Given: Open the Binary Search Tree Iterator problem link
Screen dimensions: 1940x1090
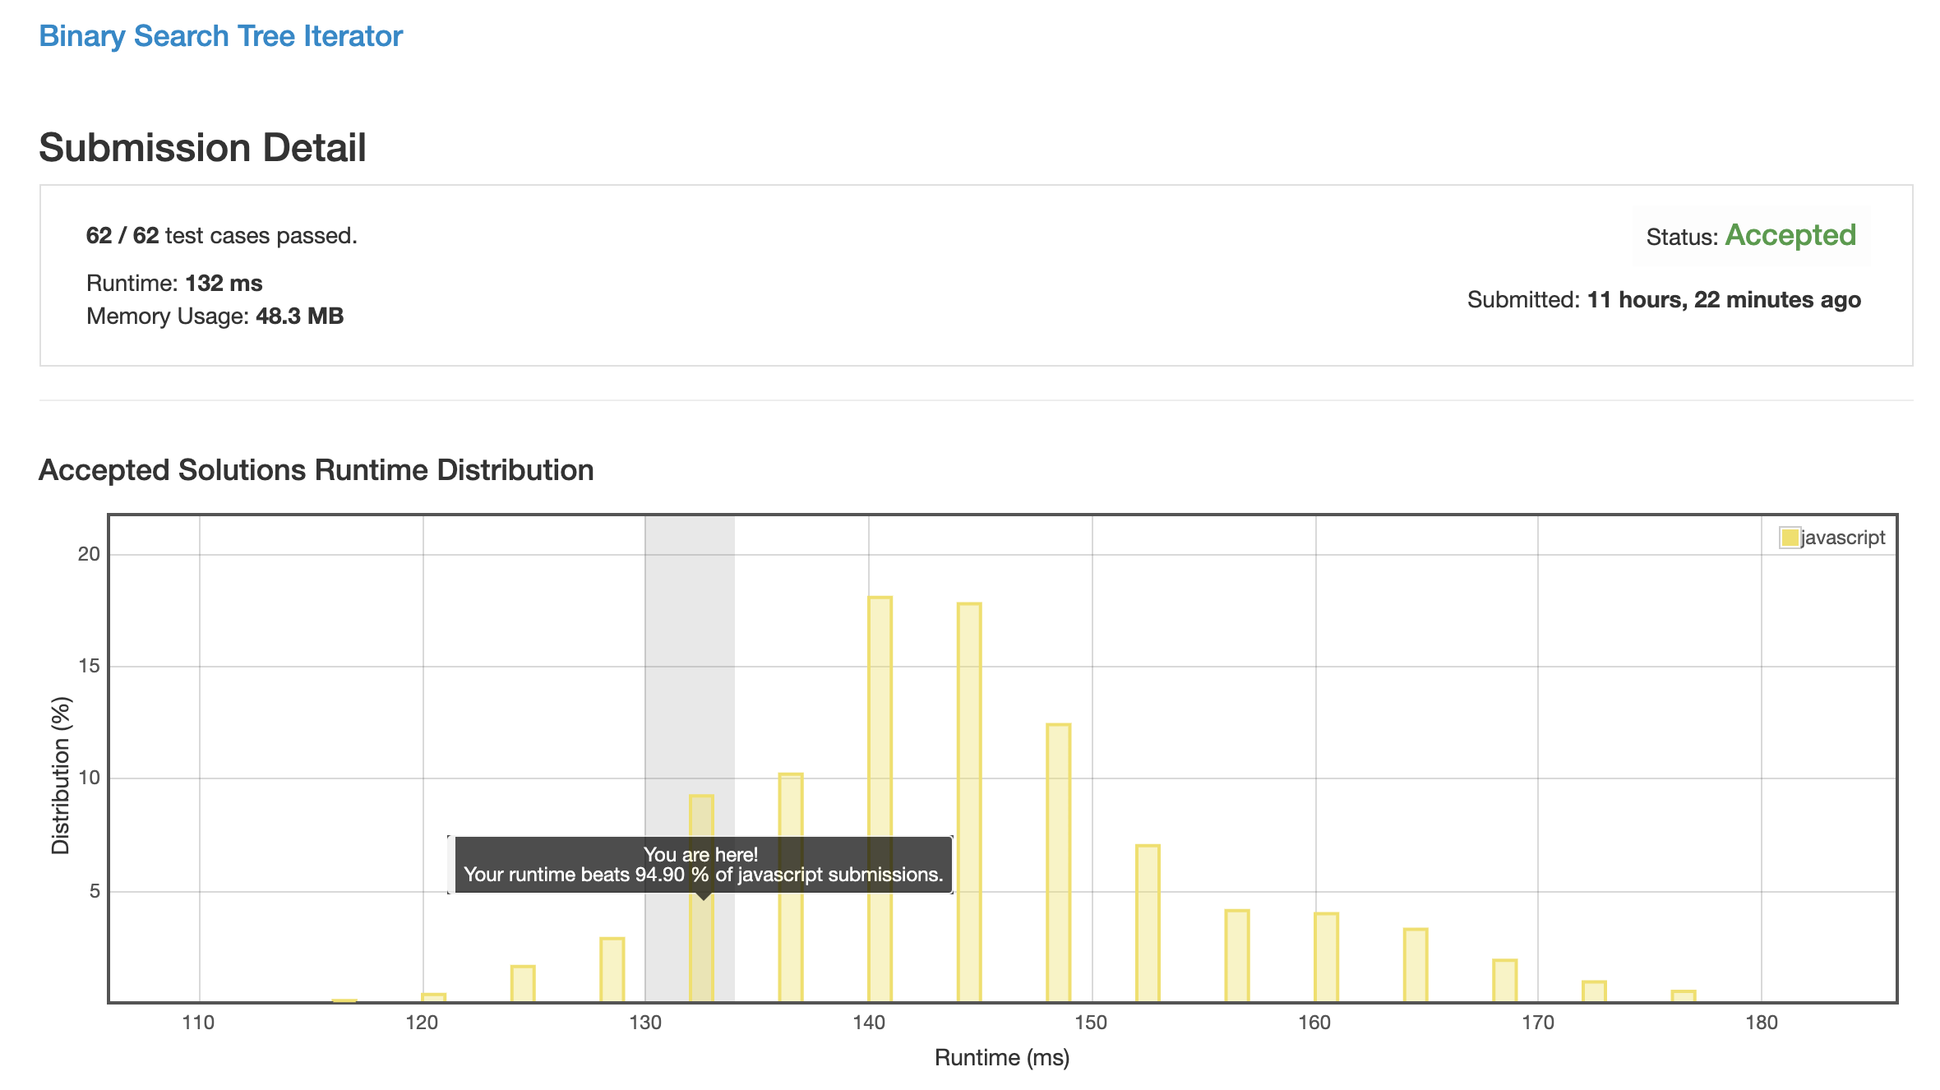Looking at the screenshot, I should pos(220,36).
